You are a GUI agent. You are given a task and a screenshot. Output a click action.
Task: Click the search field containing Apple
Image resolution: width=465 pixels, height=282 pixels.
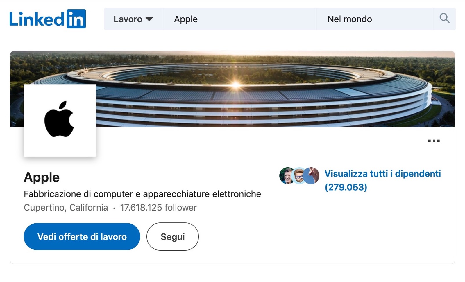pyautogui.click(x=239, y=19)
